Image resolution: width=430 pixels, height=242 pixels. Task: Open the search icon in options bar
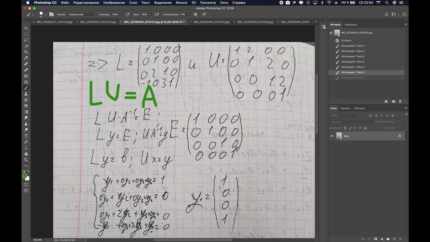387,14
